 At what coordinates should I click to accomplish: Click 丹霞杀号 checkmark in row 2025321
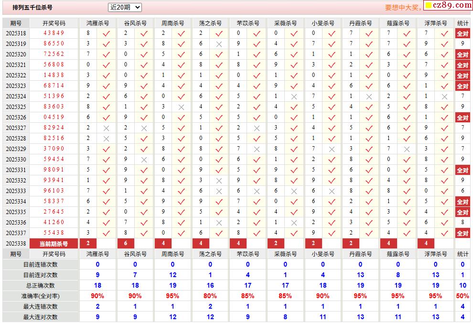pyautogui.click(x=369, y=65)
